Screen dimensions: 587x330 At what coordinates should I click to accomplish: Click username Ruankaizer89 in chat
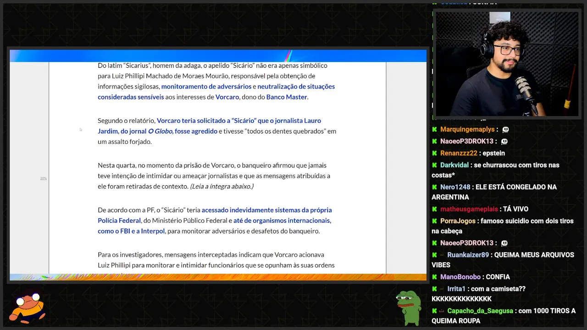pos(468,255)
